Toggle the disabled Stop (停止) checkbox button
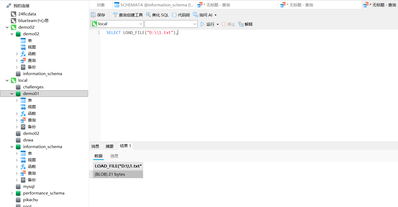Screen dimensions: 398x207 click(x=223, y=24)
